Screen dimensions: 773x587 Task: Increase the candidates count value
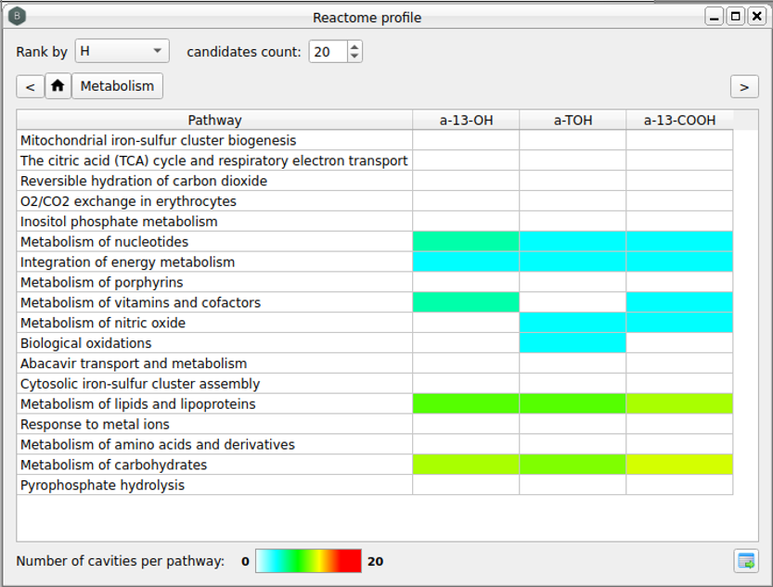click(354, 46)
